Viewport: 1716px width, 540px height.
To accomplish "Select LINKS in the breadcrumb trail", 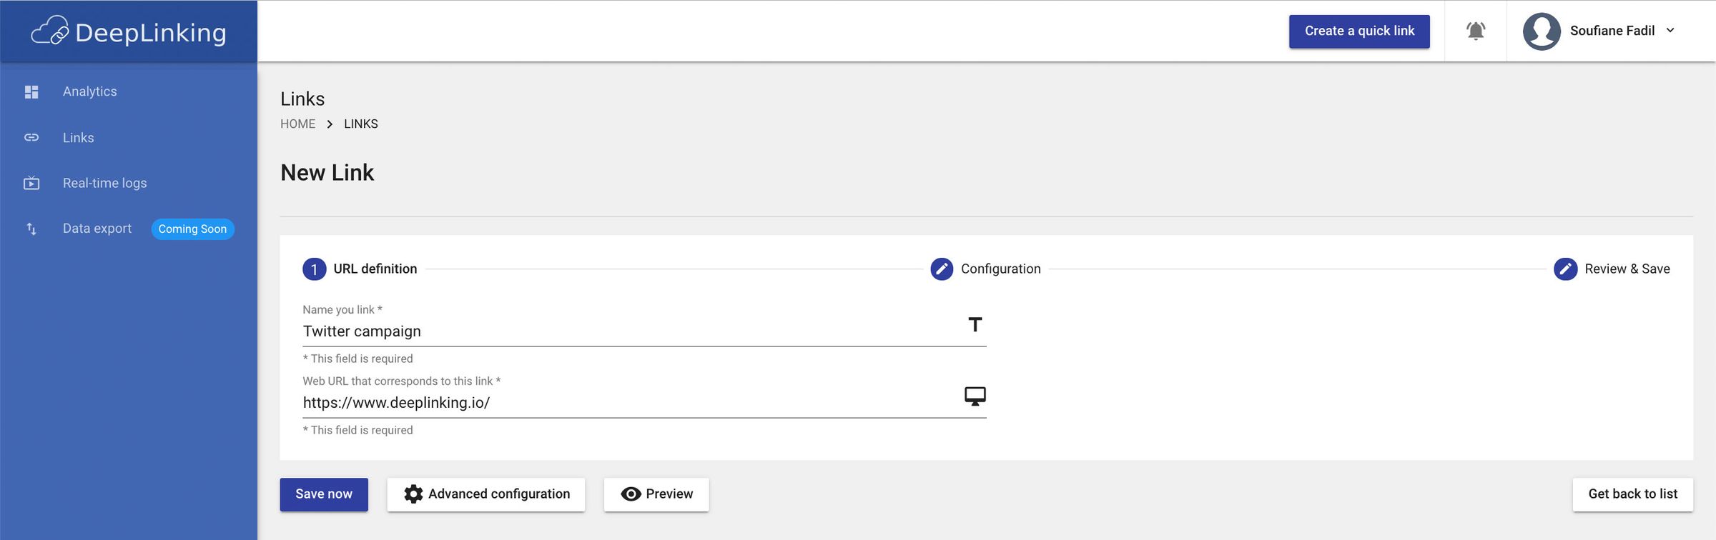I will pos(360,124).
